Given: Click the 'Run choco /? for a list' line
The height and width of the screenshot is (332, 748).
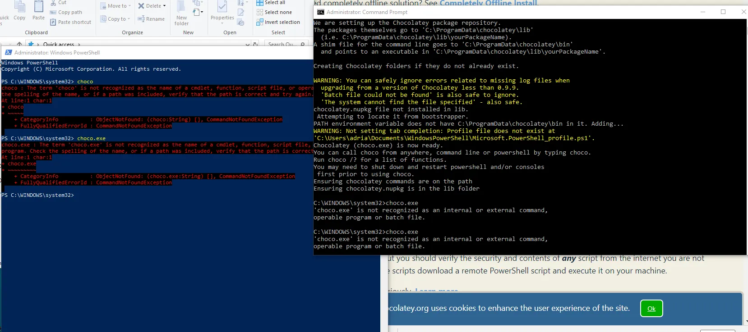Looking at the screenshot, I should pyautogui.click(x=380, y=160).
